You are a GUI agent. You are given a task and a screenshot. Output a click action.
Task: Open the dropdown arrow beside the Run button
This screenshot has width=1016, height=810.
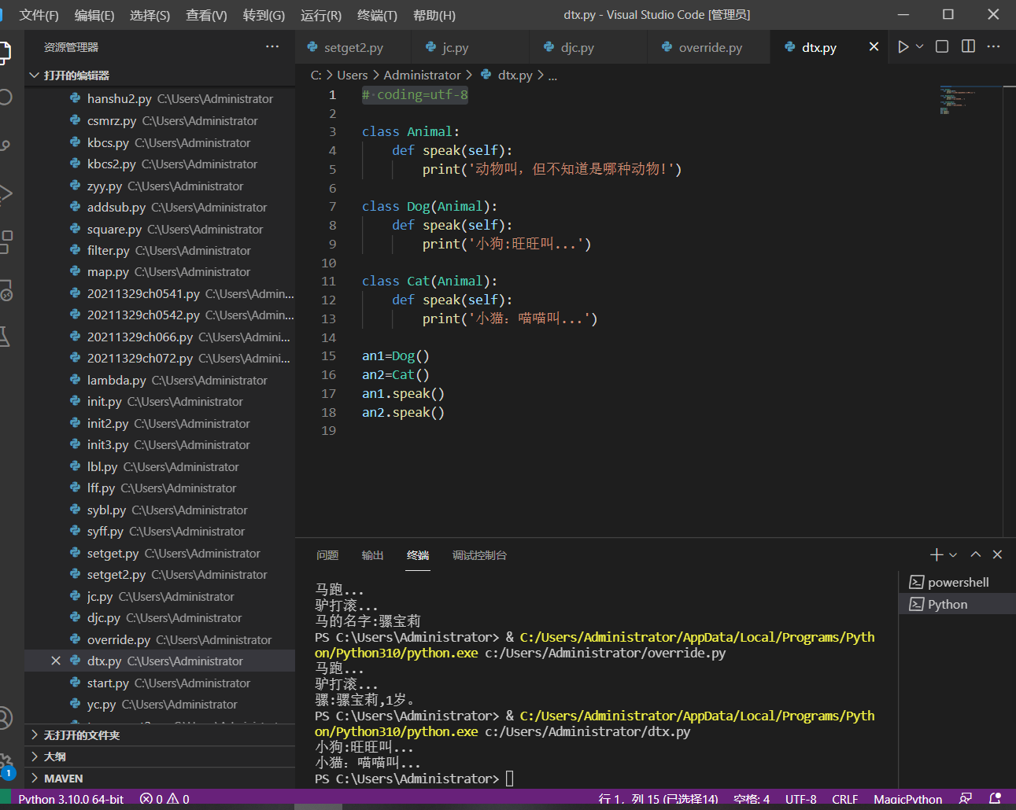pyautogui.click(x=920, y=47)
